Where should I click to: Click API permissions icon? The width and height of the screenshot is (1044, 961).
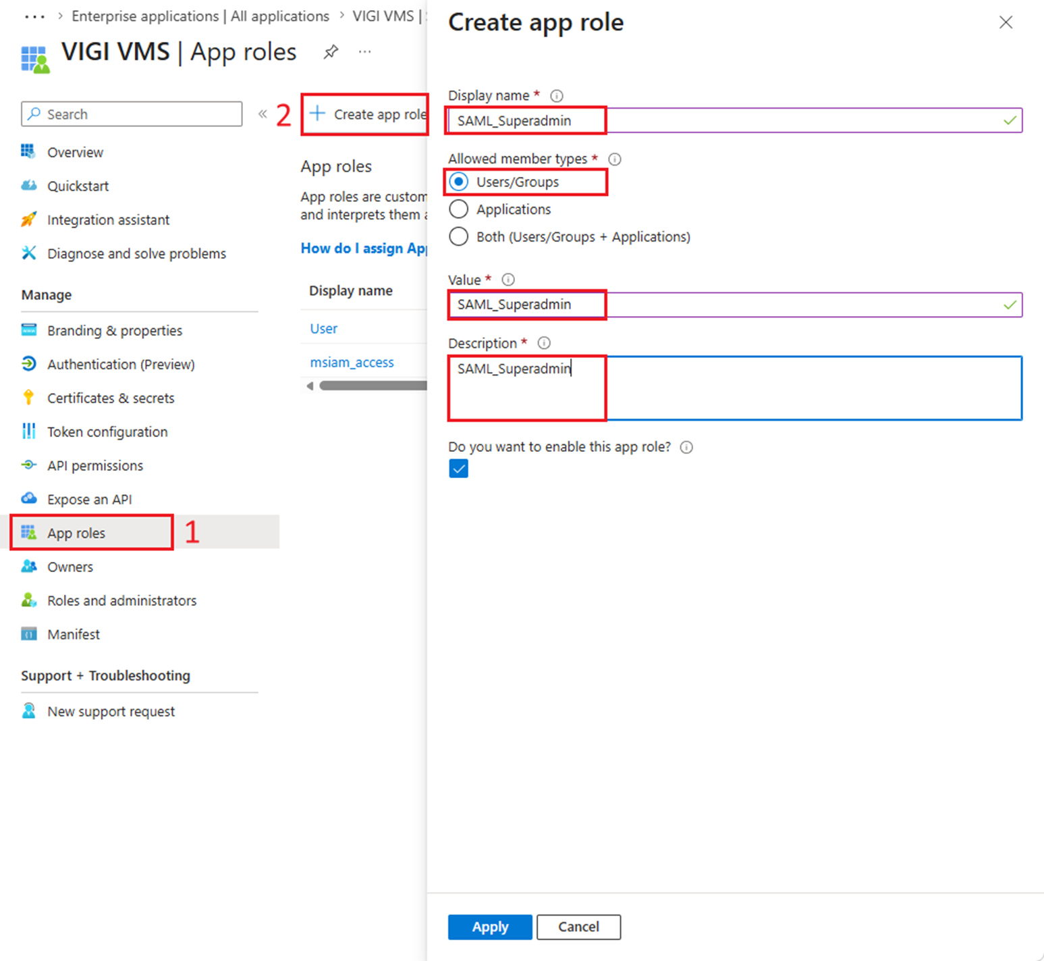[28, 465]
